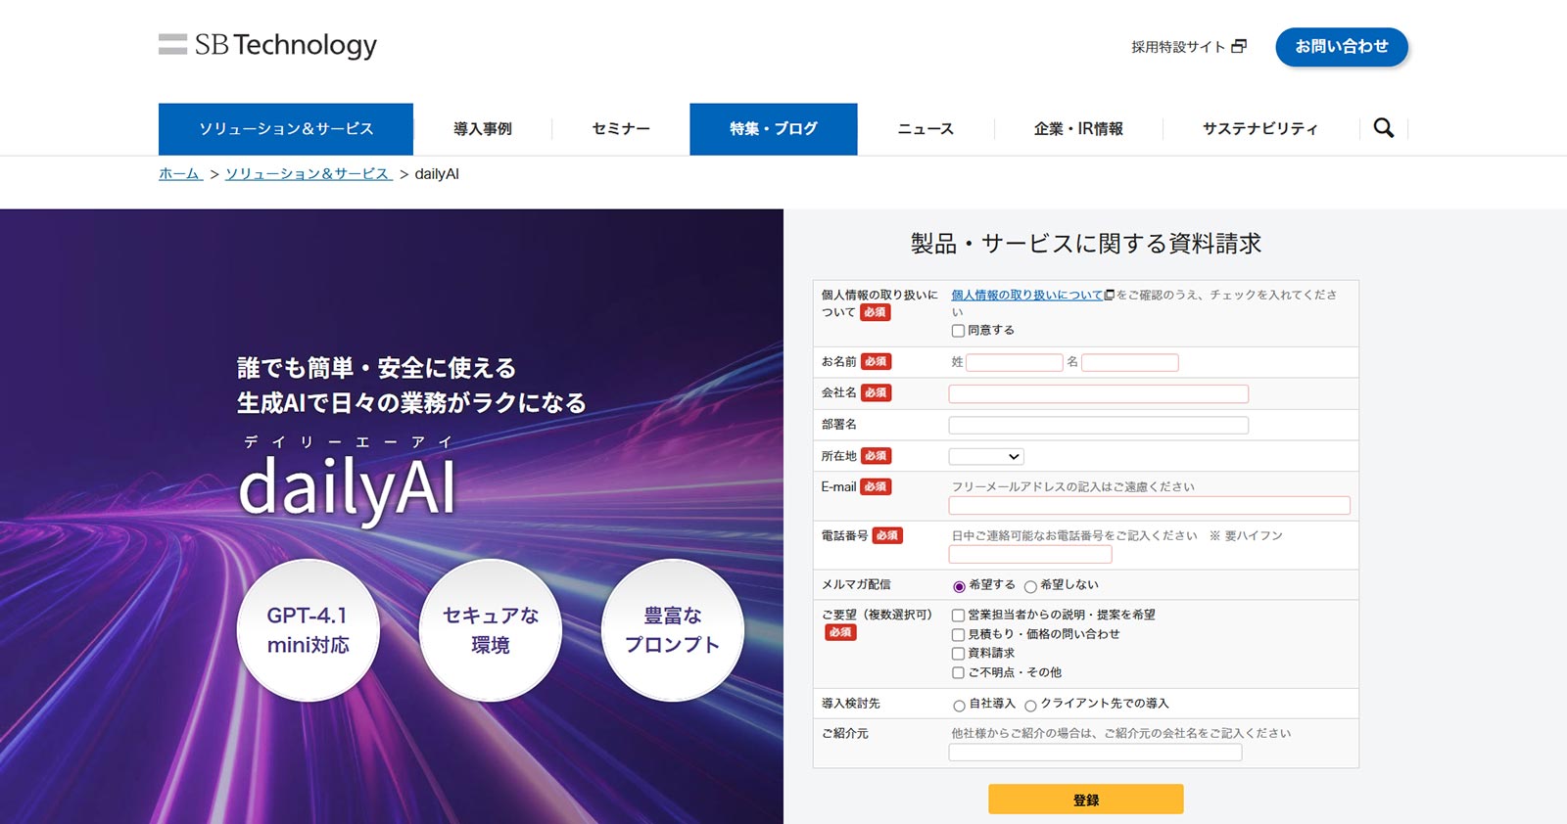Click the ご紹介元 input field

tap(1095, 752)
